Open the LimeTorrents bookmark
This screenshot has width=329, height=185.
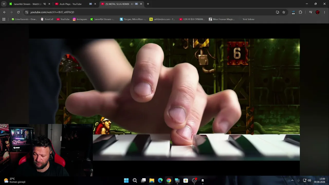[24, 19]
